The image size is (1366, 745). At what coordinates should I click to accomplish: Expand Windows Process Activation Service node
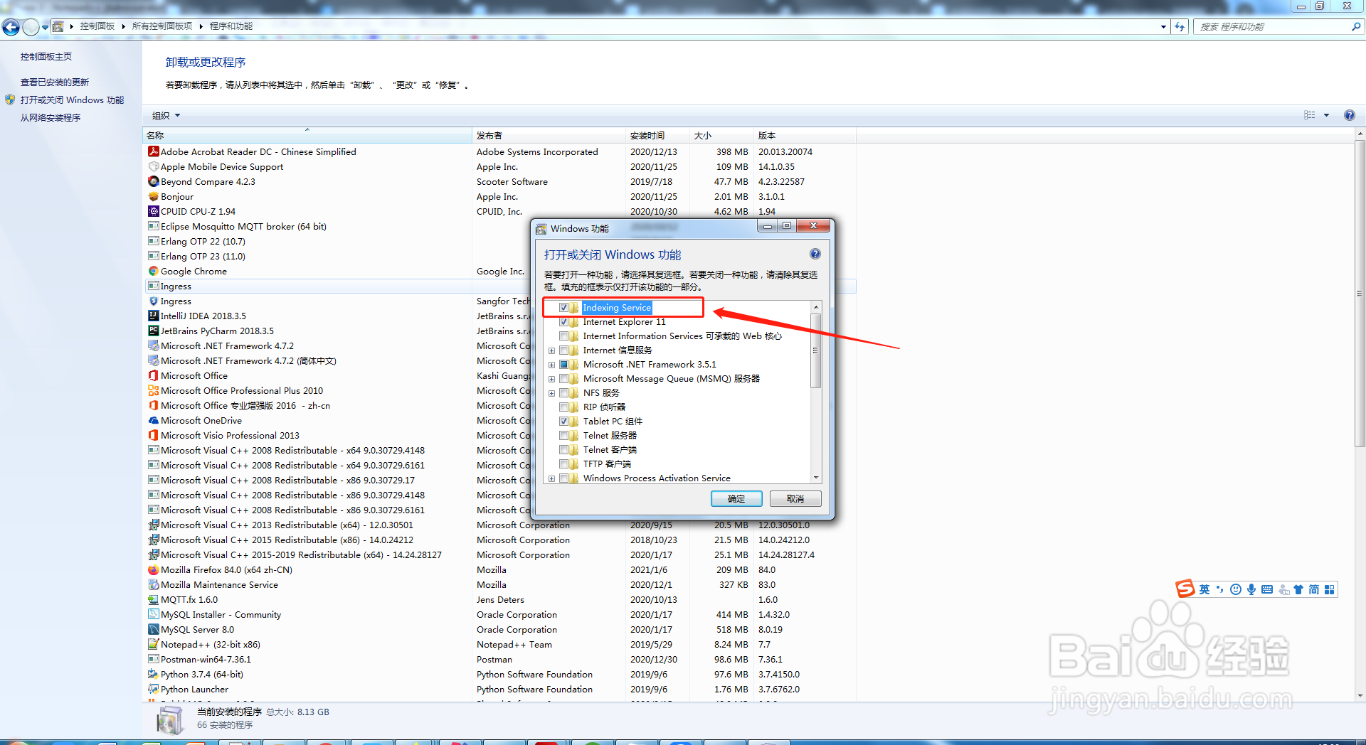(551, 478)
